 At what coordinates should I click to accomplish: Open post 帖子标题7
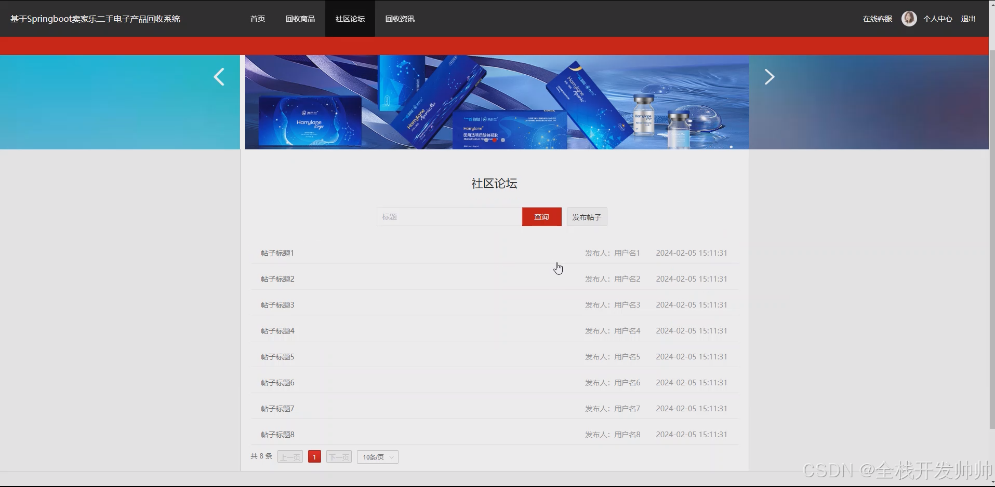pos(277,409)
